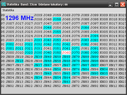Open the Statistika menu
The image size is (127, 95).
[8, 10]
